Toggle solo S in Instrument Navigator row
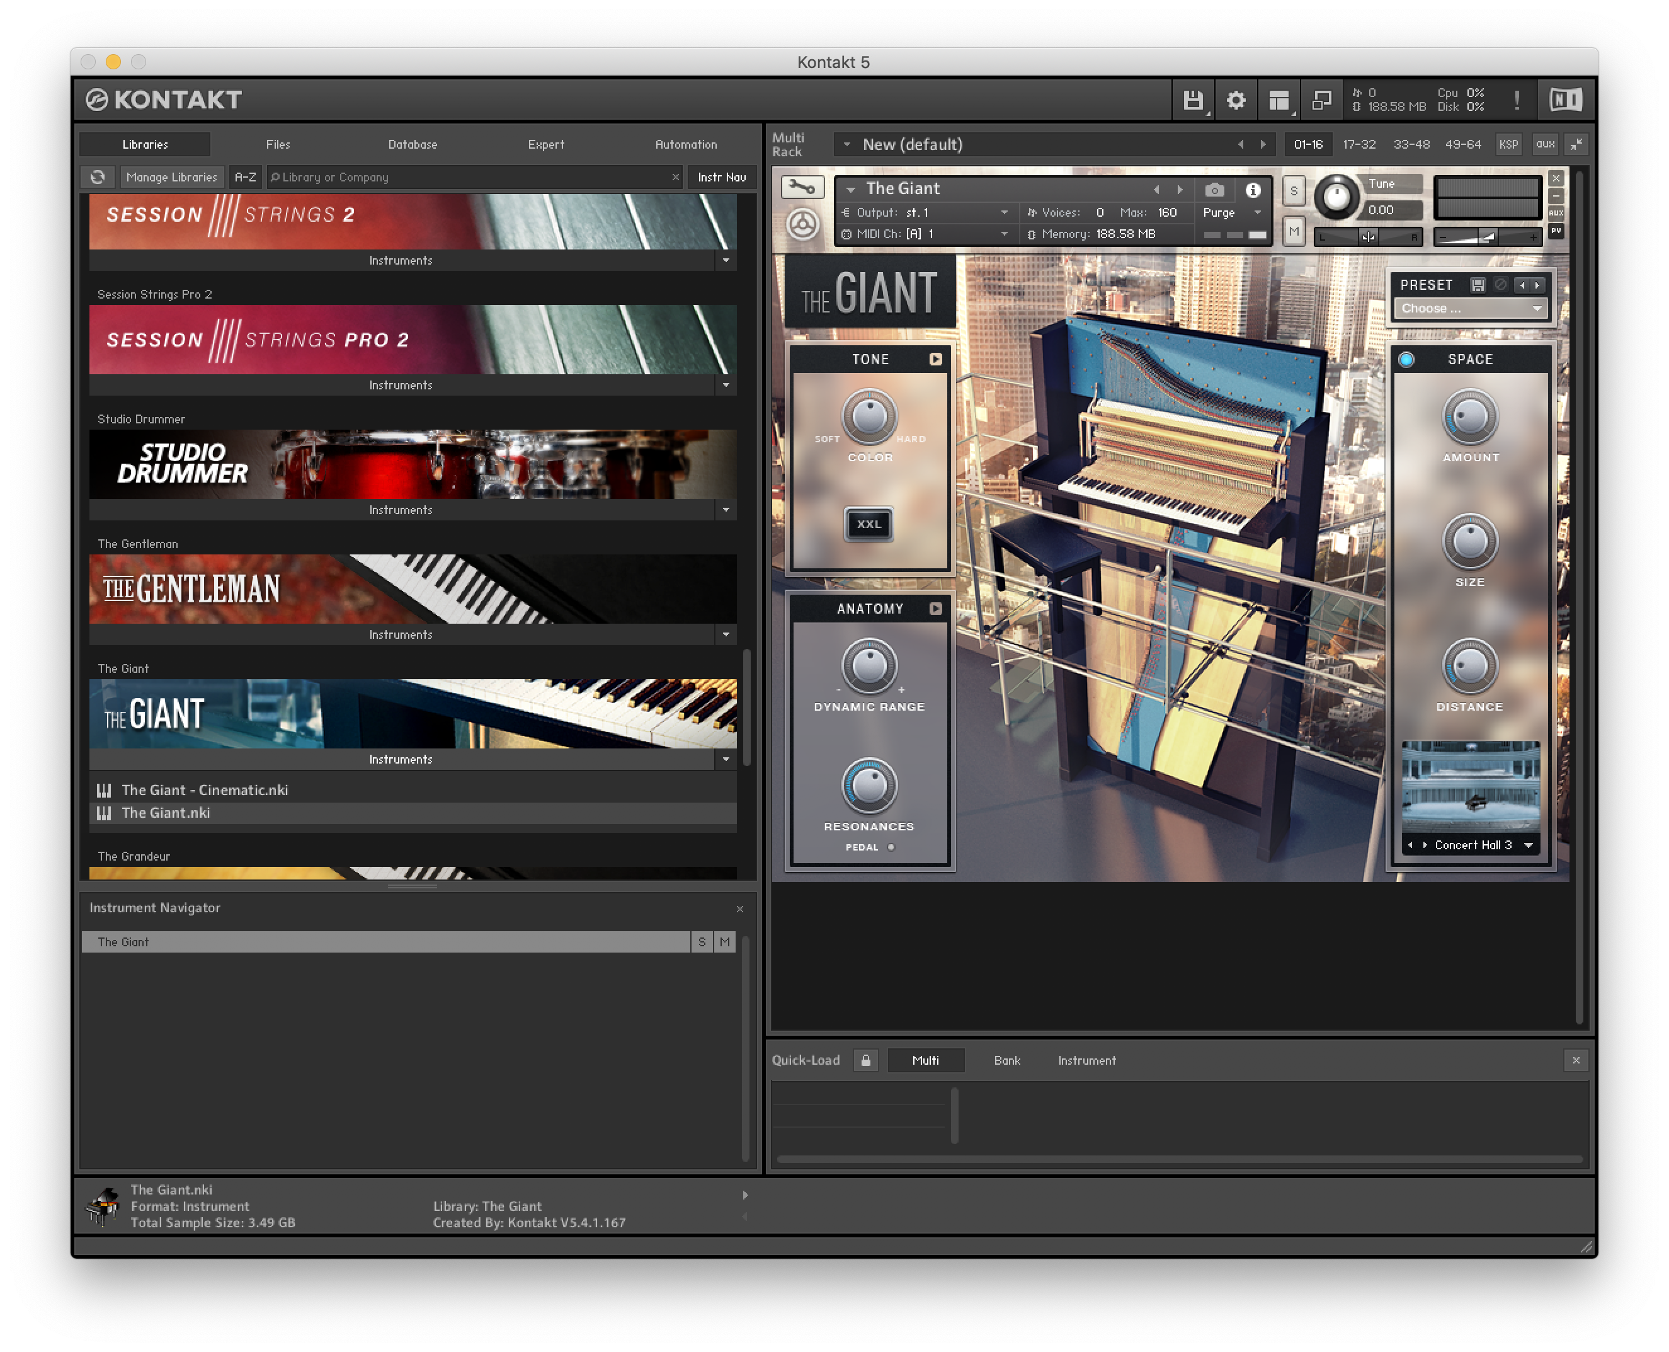 [702, 942]
